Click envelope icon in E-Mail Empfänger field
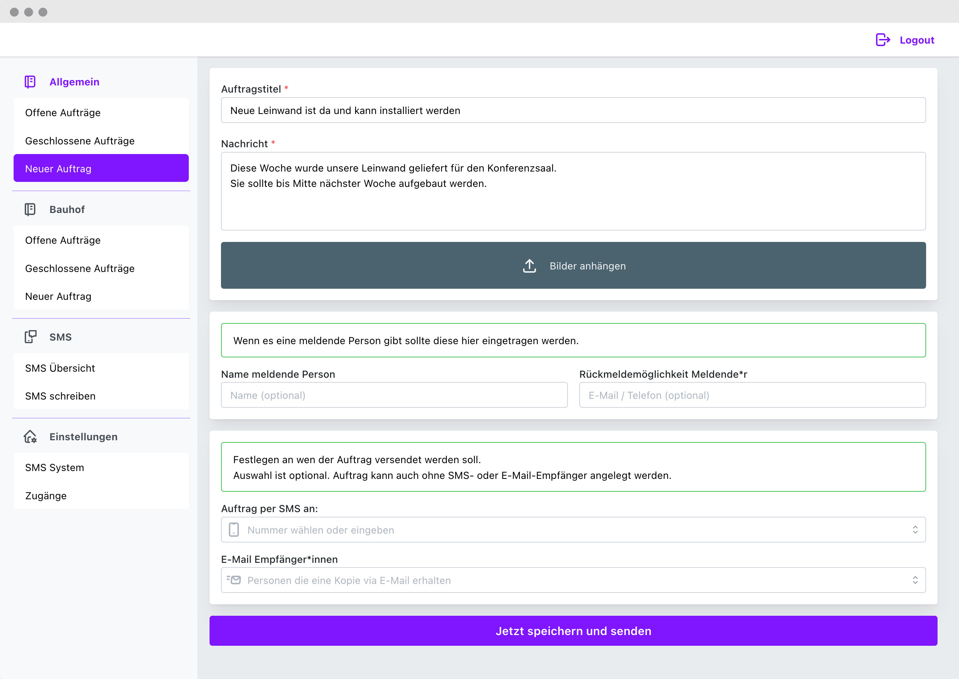959x679 pixels. coord(234,580)
